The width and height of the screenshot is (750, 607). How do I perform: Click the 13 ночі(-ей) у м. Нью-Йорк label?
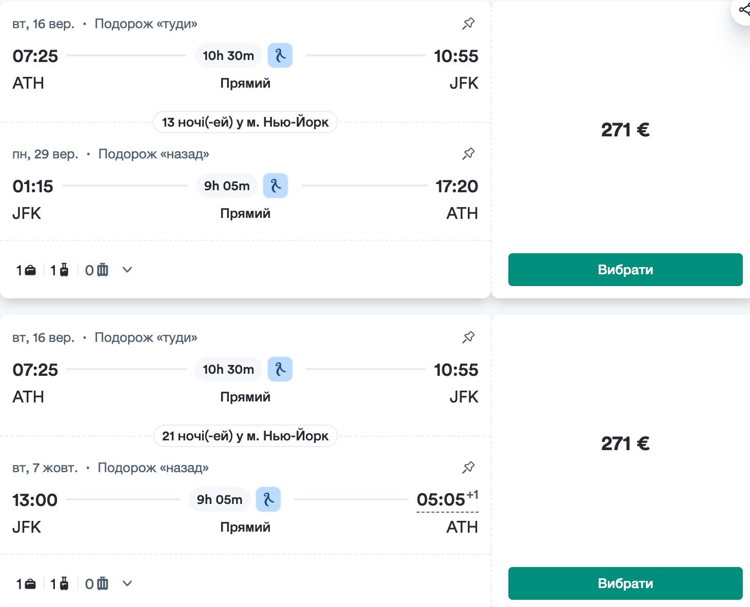(x=245, y=123)
